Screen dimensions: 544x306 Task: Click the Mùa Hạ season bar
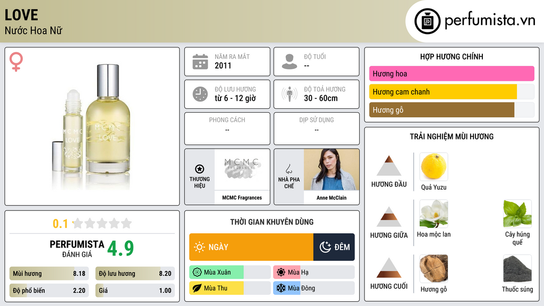(x=314, y=273)
